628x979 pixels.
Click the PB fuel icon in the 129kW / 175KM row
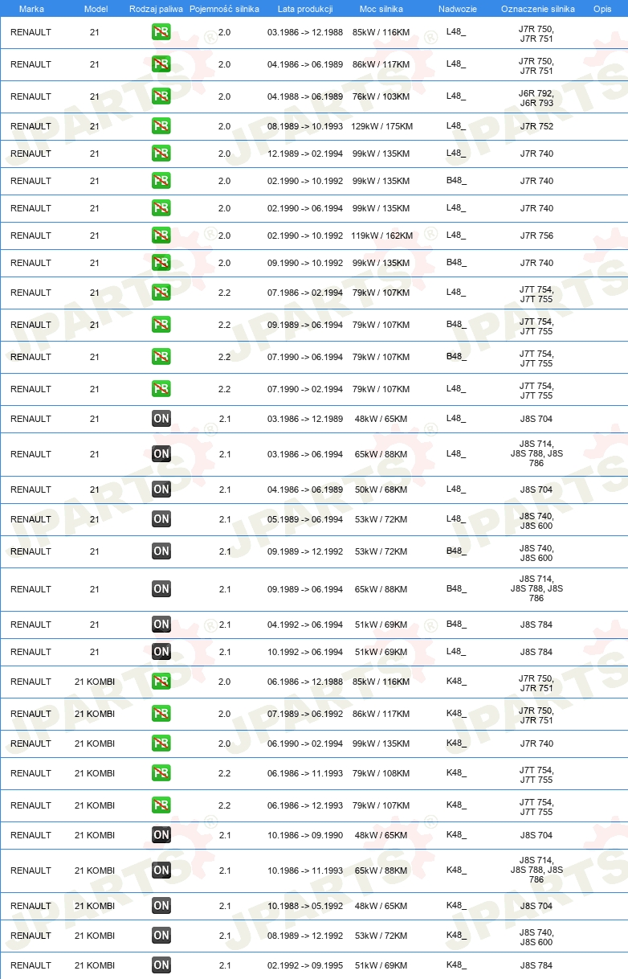(x=161, y=126)
